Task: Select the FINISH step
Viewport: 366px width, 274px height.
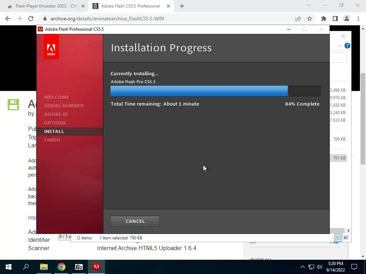Action: click(52, 140)
